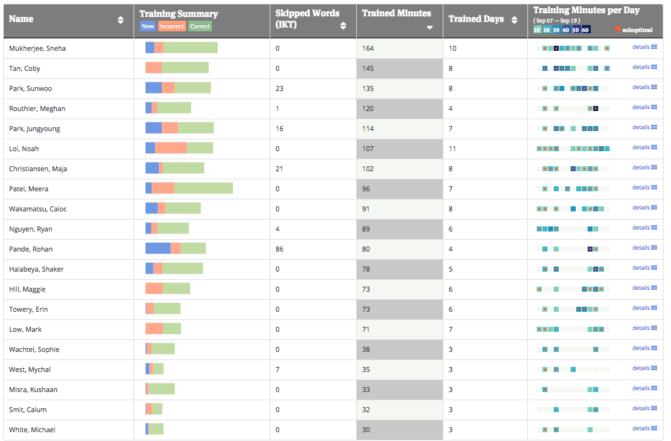Sort table by Name column arrows
671x441 pixels.
(x=120, y=20)
